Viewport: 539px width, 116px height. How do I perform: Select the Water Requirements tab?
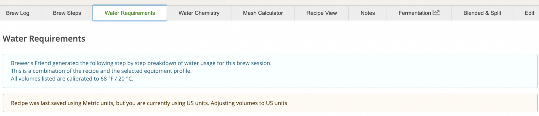130,13
